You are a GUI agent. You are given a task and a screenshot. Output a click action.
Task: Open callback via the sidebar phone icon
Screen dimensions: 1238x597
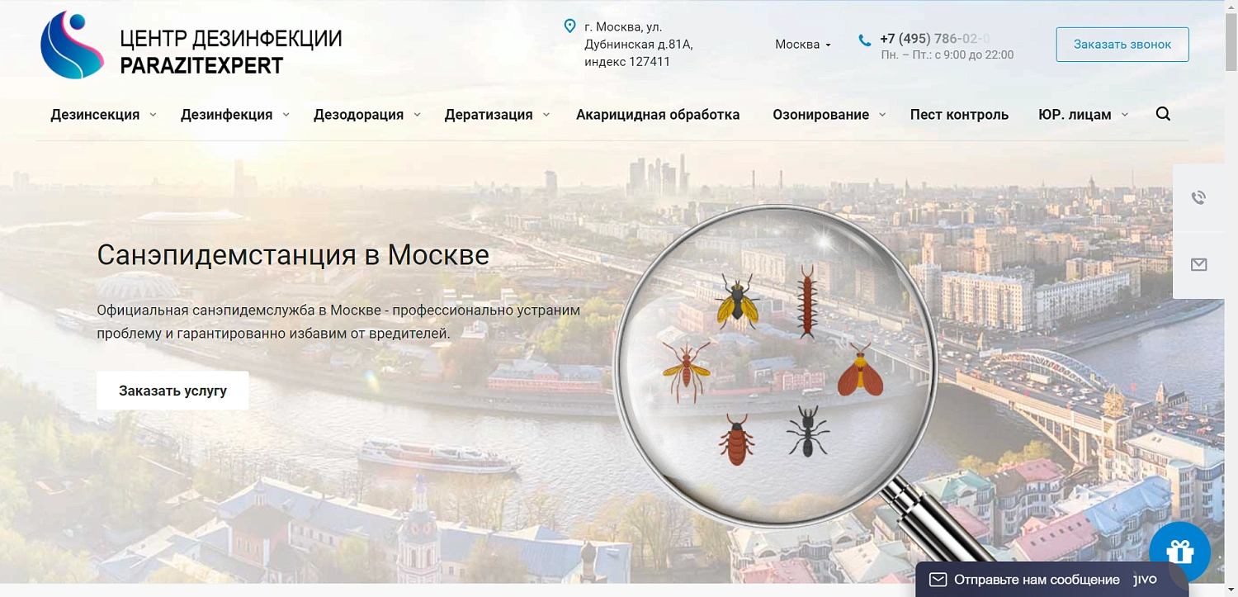[1198, 197]
